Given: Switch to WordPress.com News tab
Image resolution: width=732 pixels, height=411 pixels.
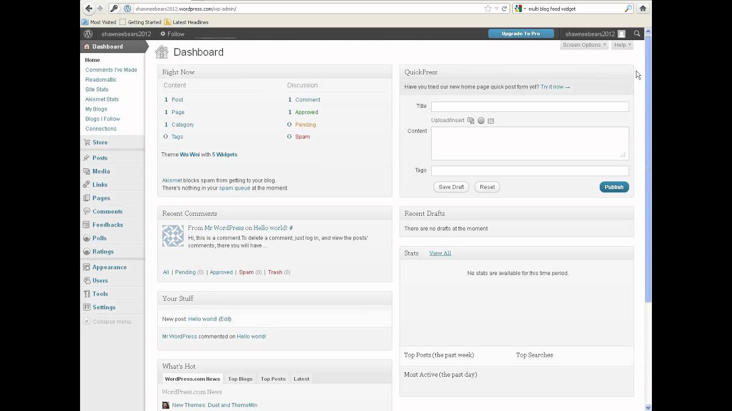Looking at the screenshot, I should tap(192, 379).
